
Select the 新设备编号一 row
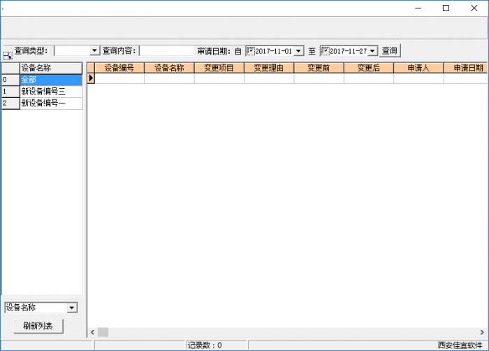point(51,103)
